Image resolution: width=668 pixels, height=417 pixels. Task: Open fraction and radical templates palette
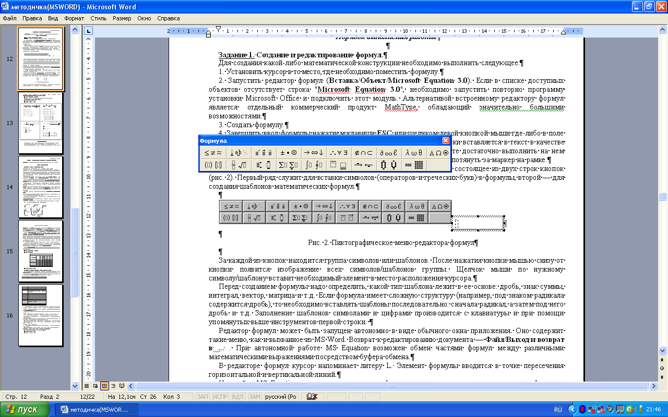(238, 165)
